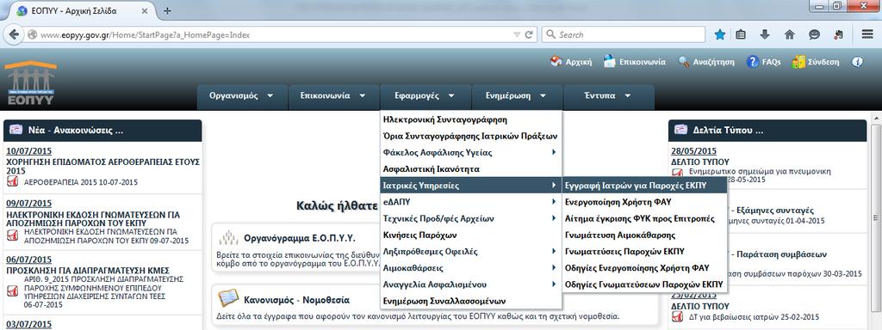882x330 pixels.
Task: Select Ασφαλιστική Ικανότητα menu item
Action: coord(471,169)
